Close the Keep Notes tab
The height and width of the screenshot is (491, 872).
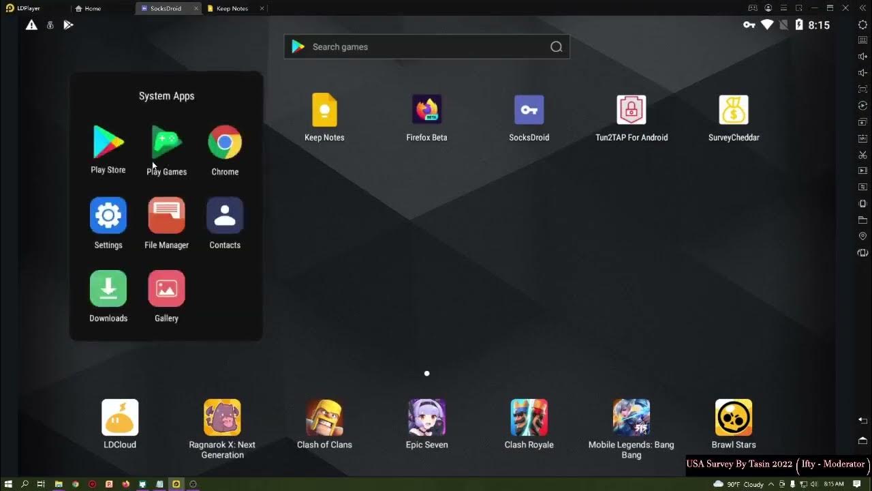tap(262, 8)
